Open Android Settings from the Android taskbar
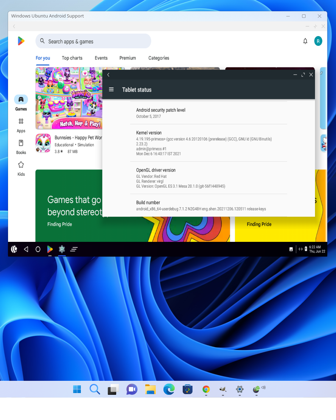This screenshot has height=420, width=336. [62, 249]
